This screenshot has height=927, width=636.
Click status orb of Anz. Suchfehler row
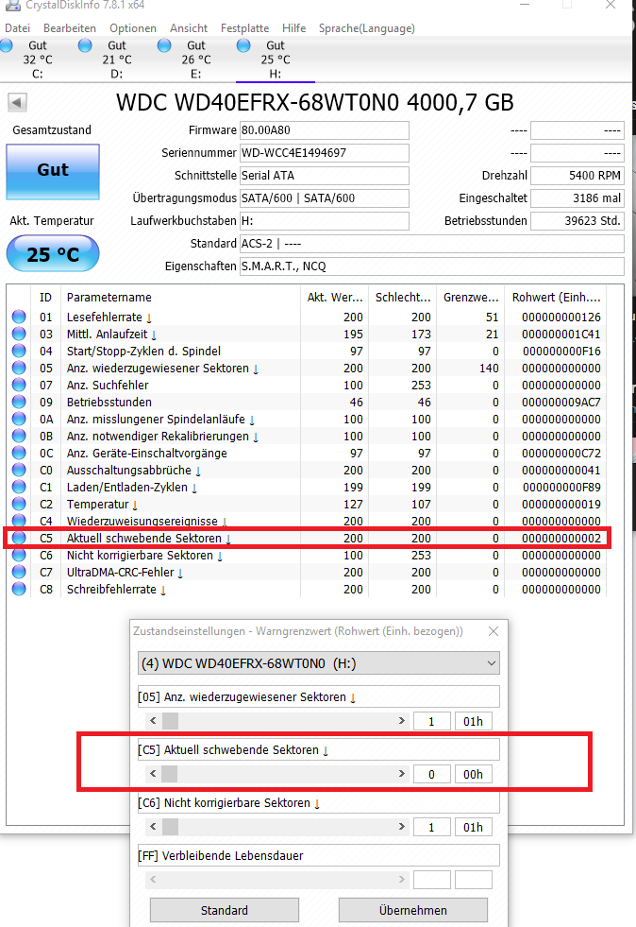[19, 385]
